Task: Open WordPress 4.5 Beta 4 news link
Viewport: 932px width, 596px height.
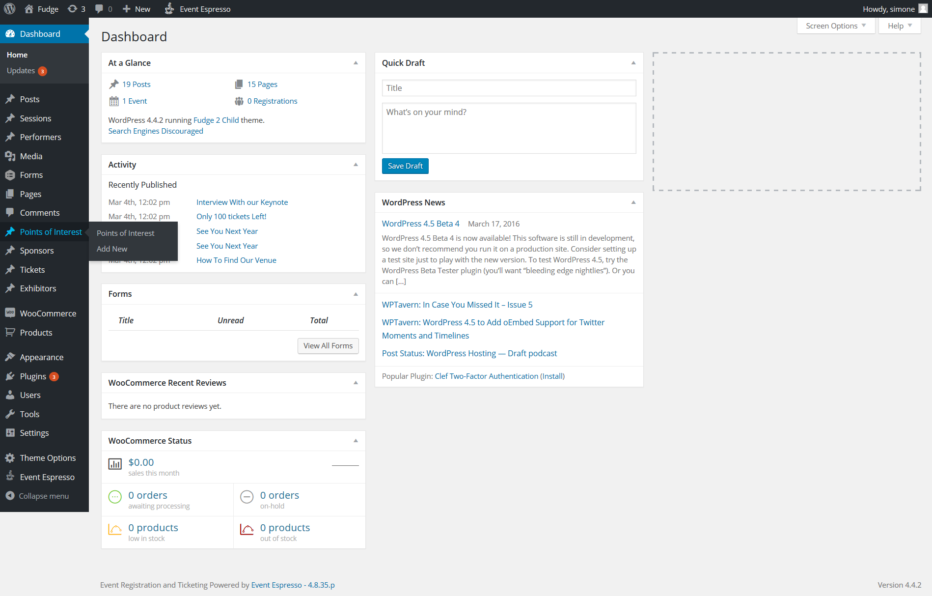Action: click(x=421, y=224)
